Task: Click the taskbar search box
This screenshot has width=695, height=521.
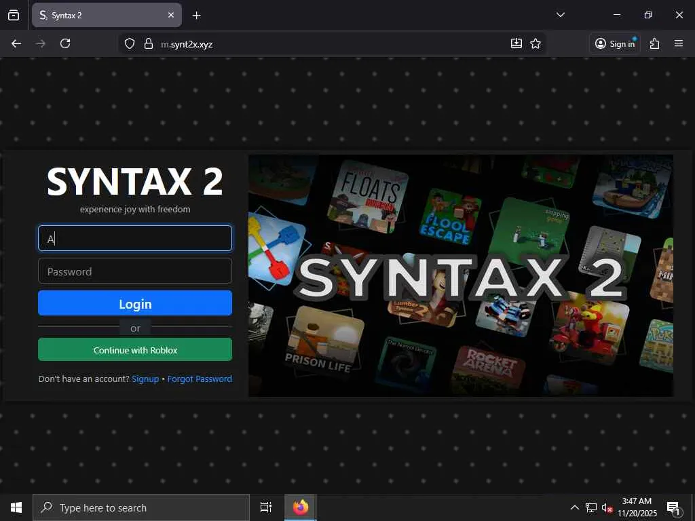Action: pyautogui.click(x=141, y=507)
